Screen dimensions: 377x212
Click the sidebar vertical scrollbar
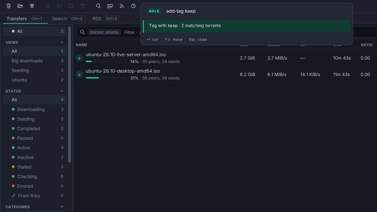(x=70, y=95)
